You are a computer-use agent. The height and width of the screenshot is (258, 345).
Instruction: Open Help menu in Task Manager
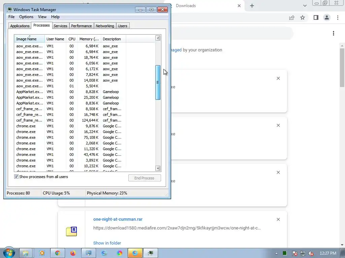point(55,17)
